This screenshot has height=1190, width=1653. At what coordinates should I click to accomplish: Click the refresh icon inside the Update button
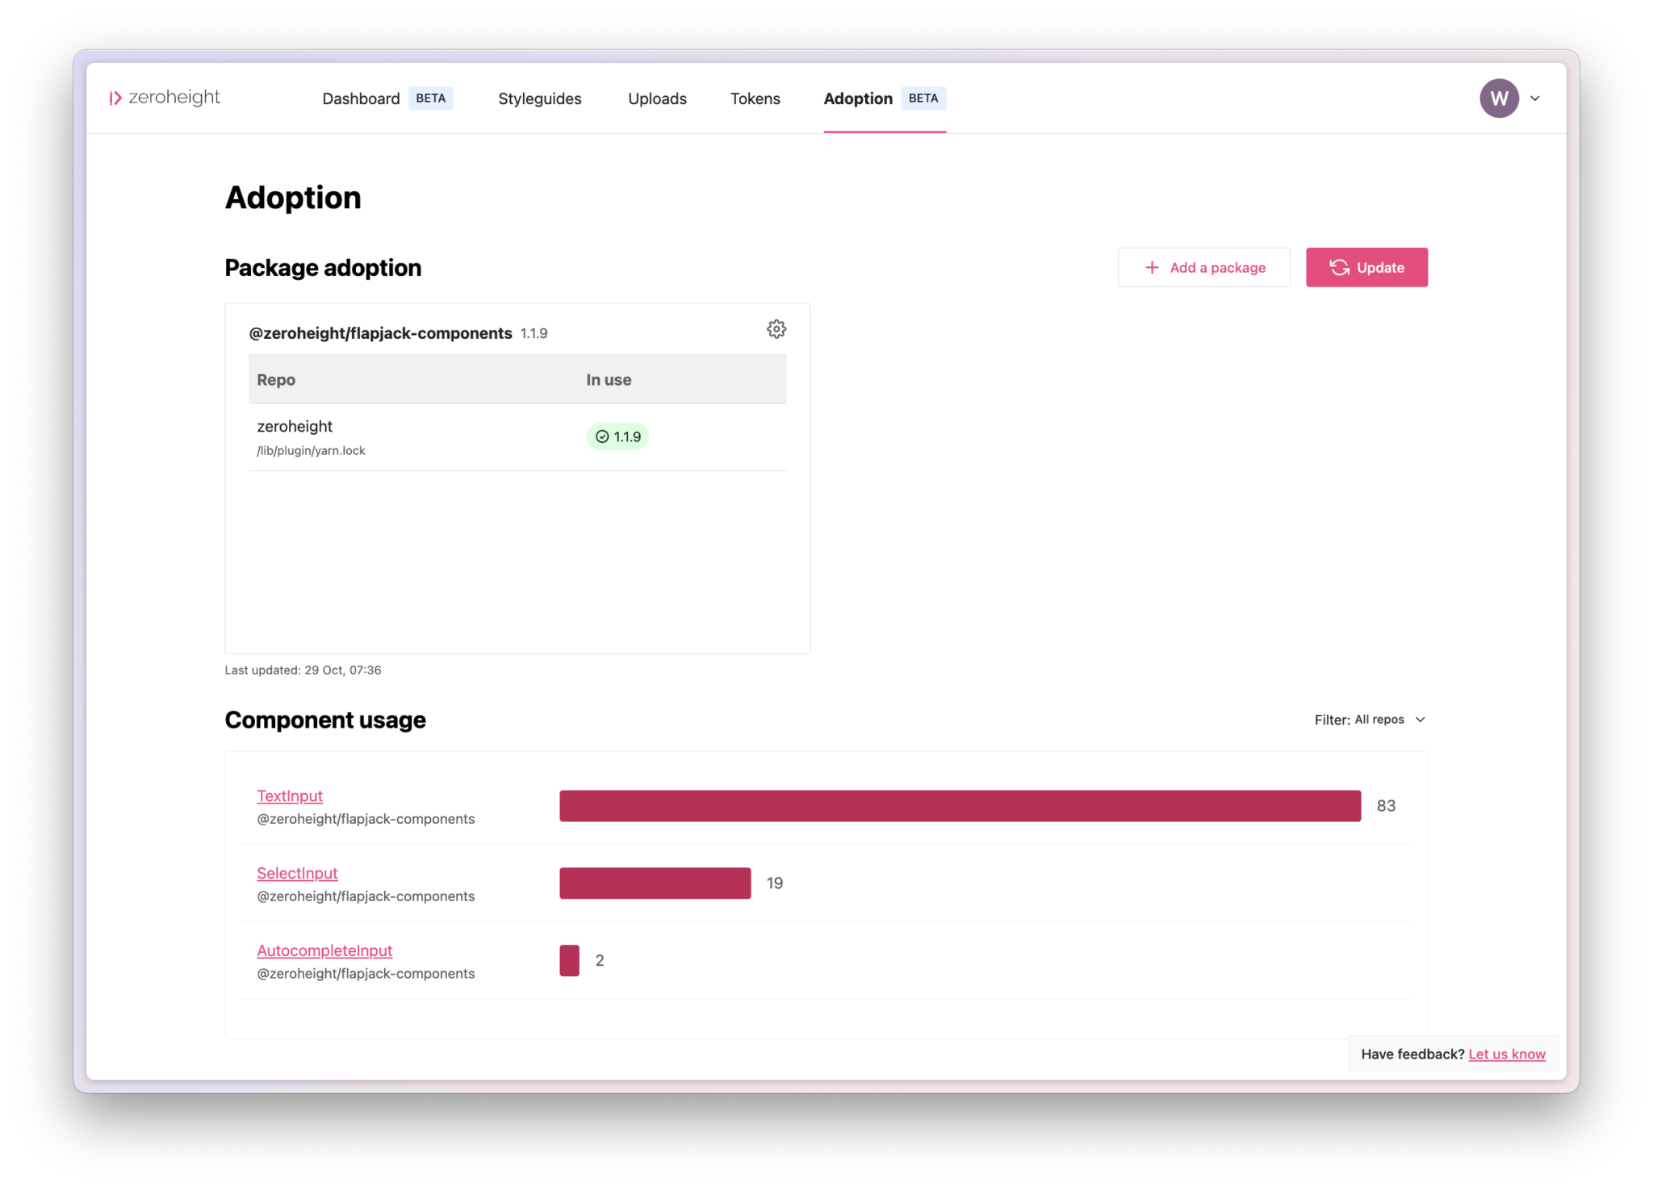[1339, 267]
